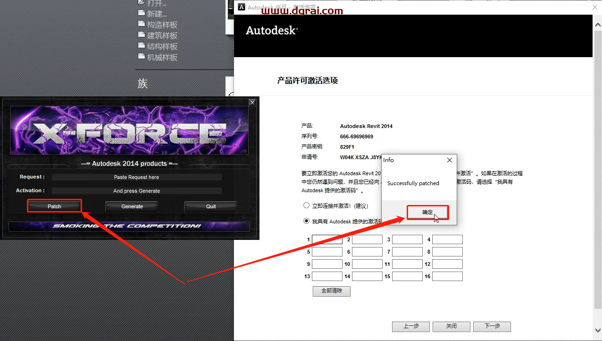This screenshot has width=602, height=341.
Task: Click the 关闭 close button
Action: click(451, 326)
